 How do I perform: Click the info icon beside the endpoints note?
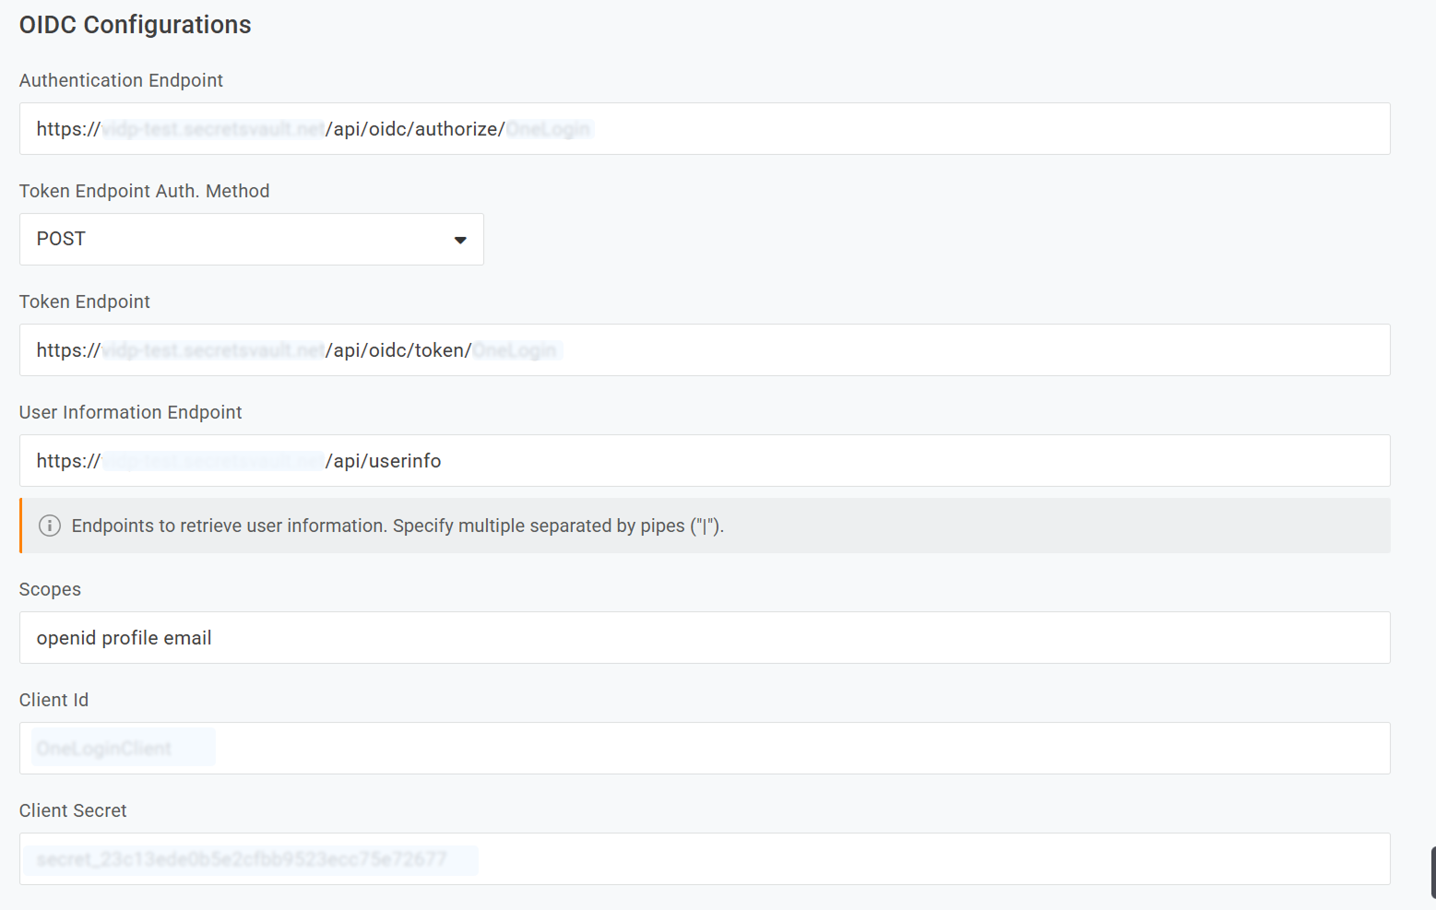49,526
